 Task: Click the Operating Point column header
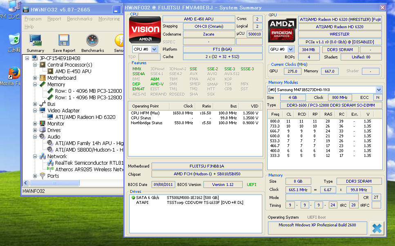click(149, 106)
